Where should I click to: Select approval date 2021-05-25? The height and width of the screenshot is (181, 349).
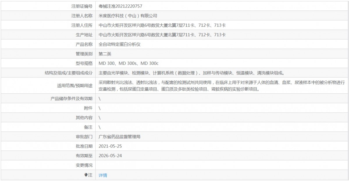110,146
